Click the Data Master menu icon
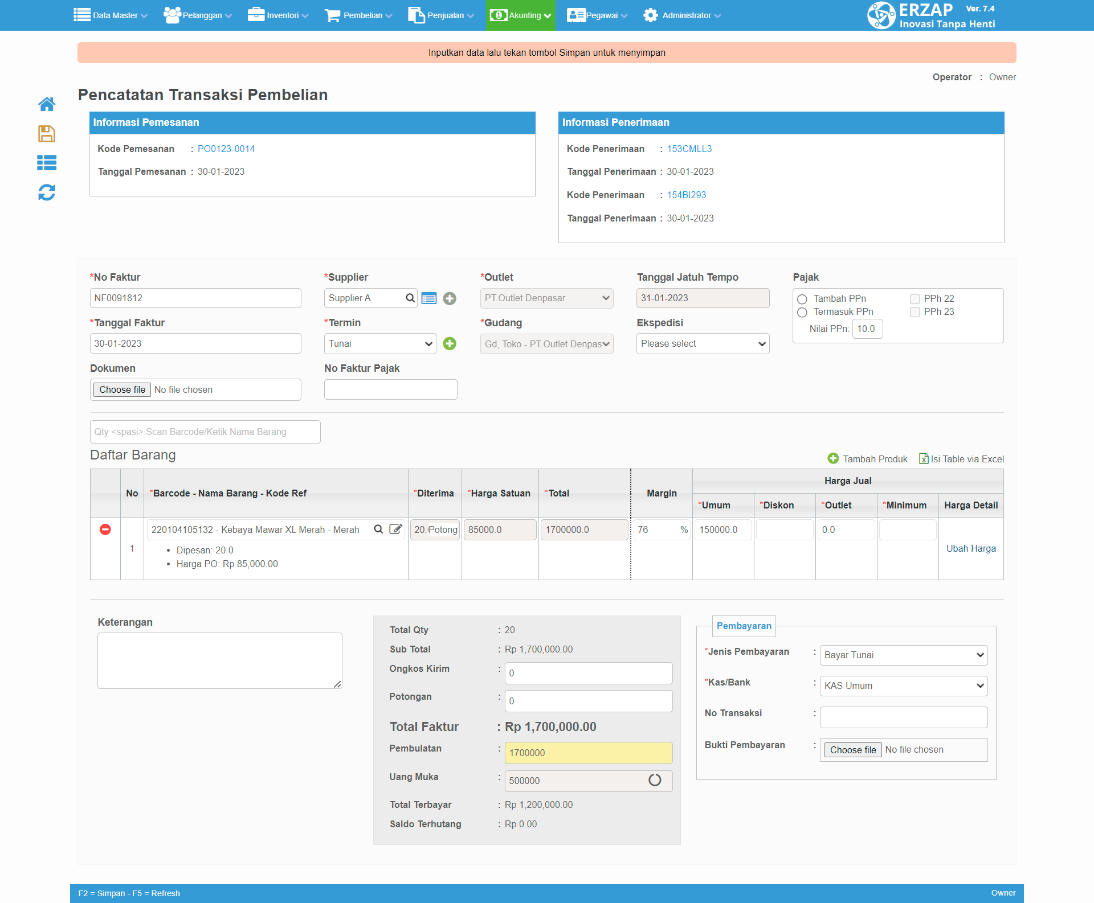The height and width of the screenshot is (903, 1094). pos(82,15)
